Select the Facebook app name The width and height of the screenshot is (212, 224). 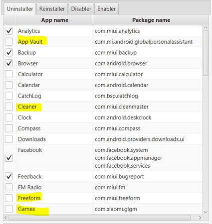[x=30, y=150]
